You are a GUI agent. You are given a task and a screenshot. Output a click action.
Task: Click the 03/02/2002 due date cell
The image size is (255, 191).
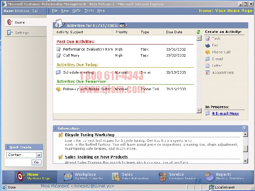point(176,56)
